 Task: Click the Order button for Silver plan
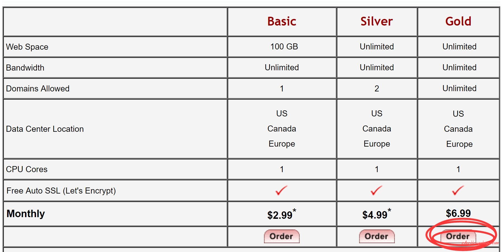(x=377, y=236)
